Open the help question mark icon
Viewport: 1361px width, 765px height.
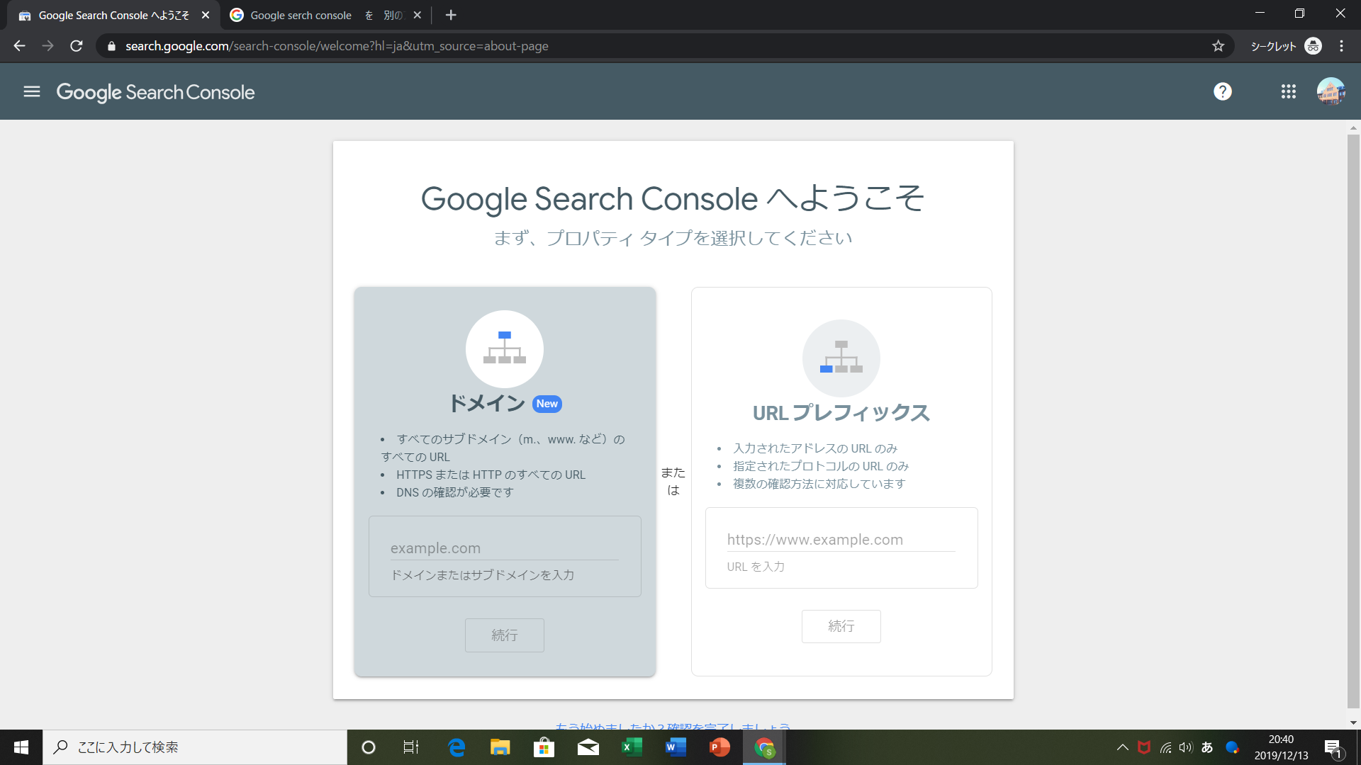click(1222, 91)
